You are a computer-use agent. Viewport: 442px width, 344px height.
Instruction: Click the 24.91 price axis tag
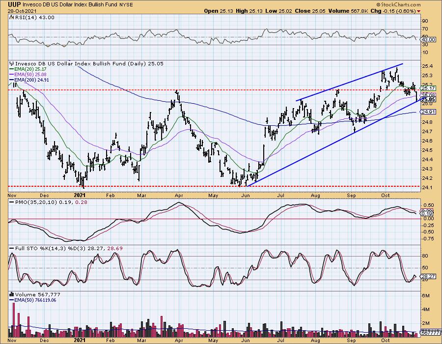[x=428, y=112]
